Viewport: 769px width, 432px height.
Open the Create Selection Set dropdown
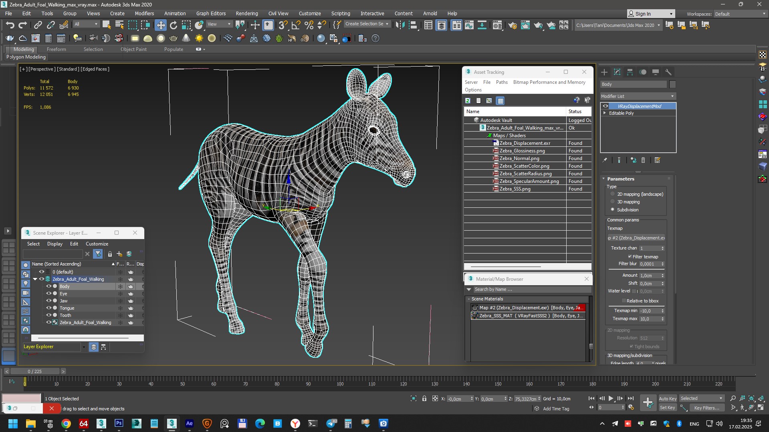pos(367,24)
